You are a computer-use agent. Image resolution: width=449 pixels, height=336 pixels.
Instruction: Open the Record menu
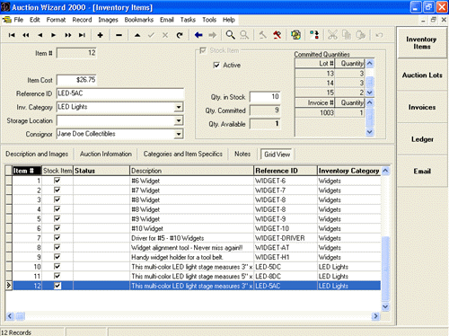[x=82, y=20]
